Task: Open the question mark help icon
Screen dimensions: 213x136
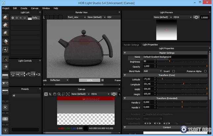Action: [x=5, y=131]
